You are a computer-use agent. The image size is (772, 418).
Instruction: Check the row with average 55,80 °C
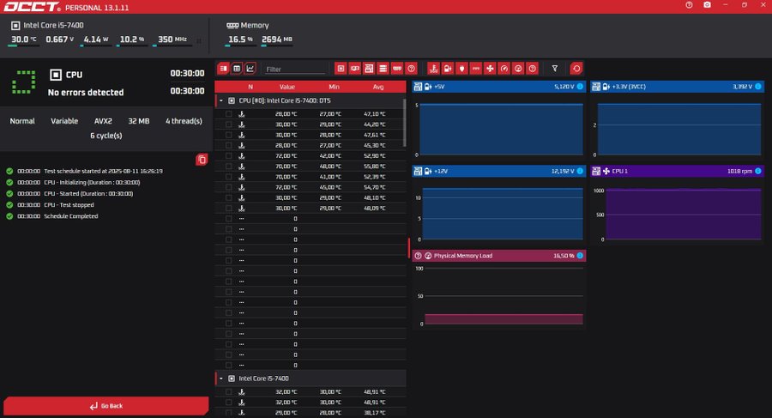click(x=228, y=167)
